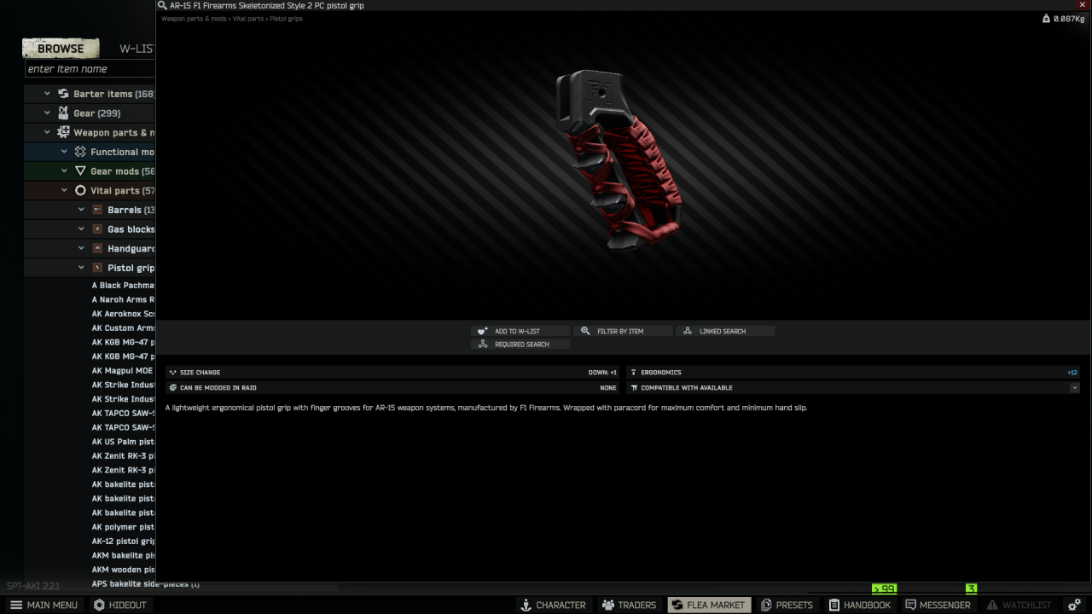Click the FILTER BY ITEM button
Viewport: 1092px width, 614px height.
623,331
